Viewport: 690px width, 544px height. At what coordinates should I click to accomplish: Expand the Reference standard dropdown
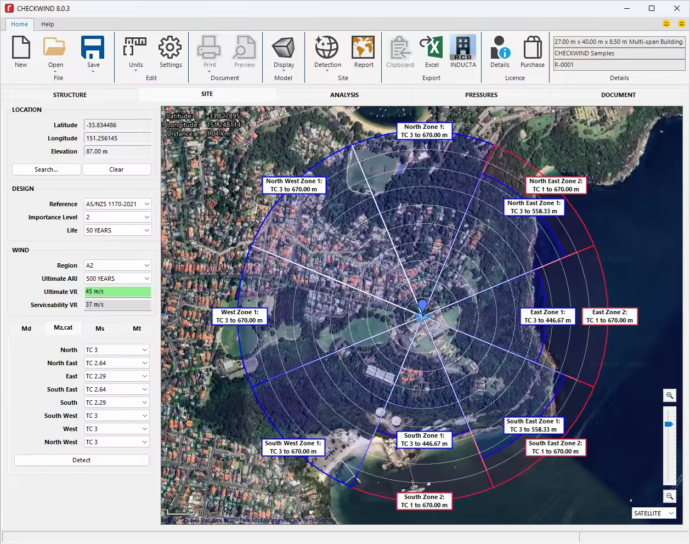[117, 204]
